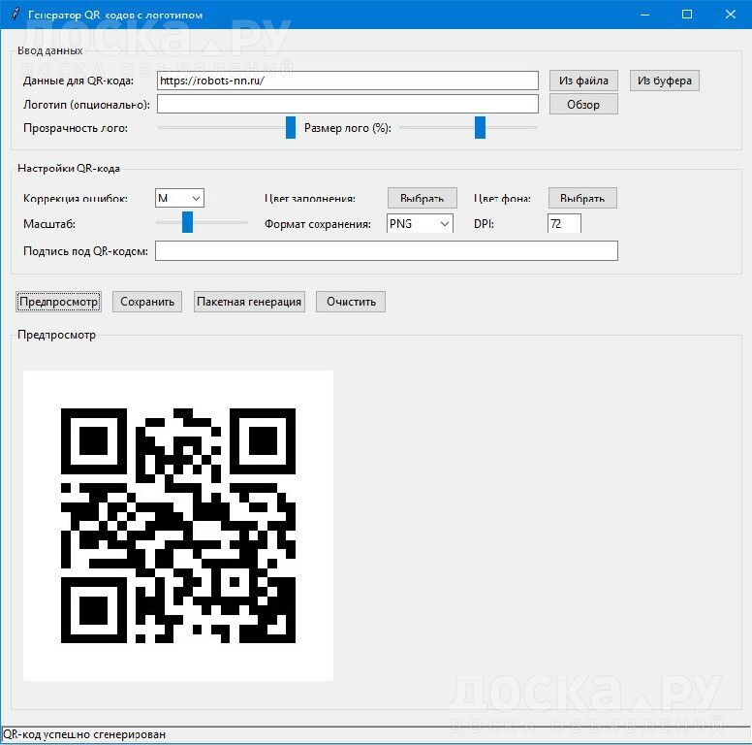
Task: Click the DPI input field
Action: 564,223
